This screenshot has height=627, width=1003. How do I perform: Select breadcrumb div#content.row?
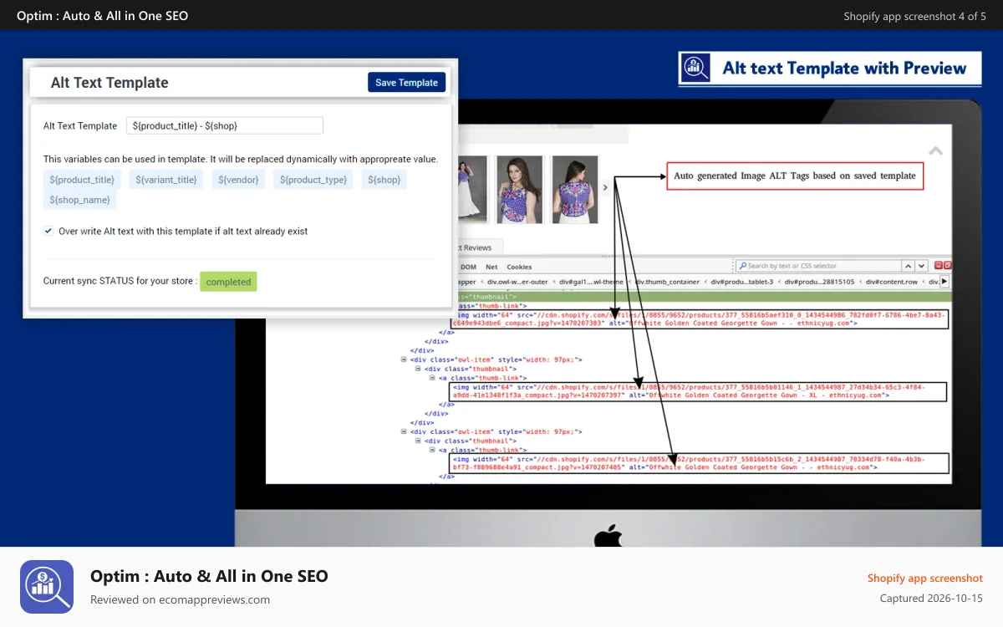(891, 282)
